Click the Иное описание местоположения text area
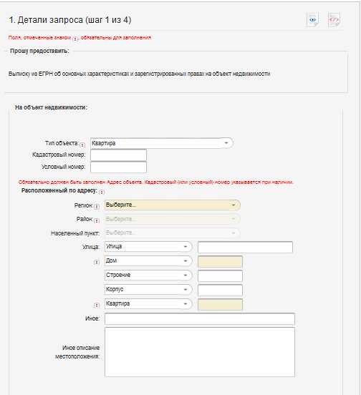This screenshot has width=361, height=395. click(200, 352)
